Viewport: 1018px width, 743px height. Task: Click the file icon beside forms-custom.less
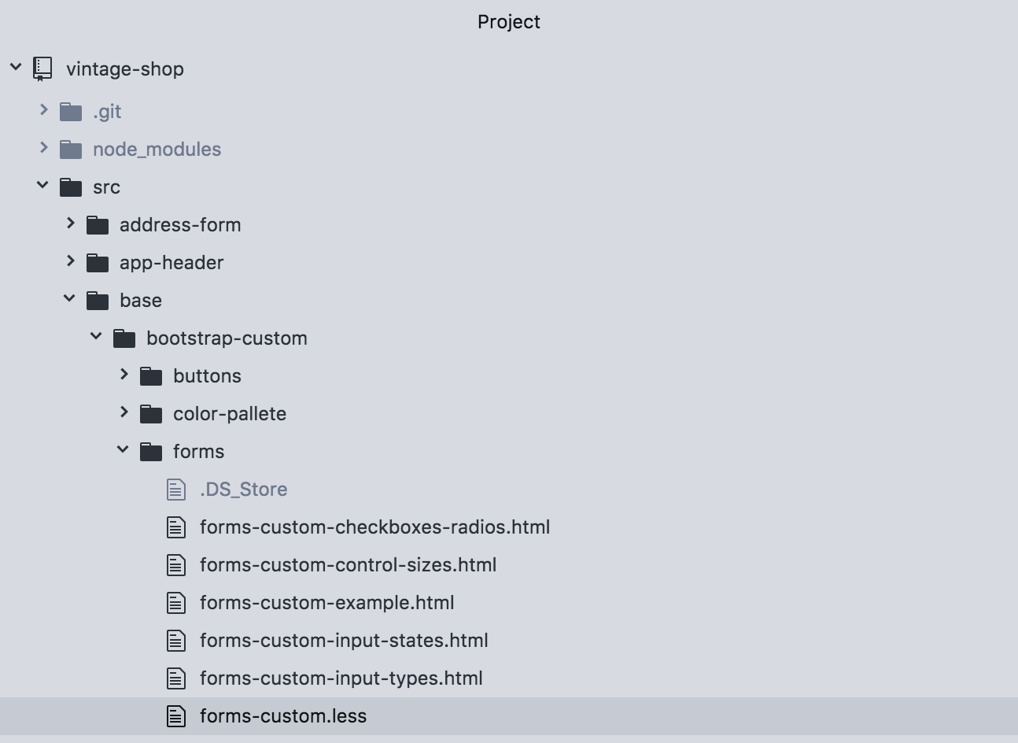[175, 715]
